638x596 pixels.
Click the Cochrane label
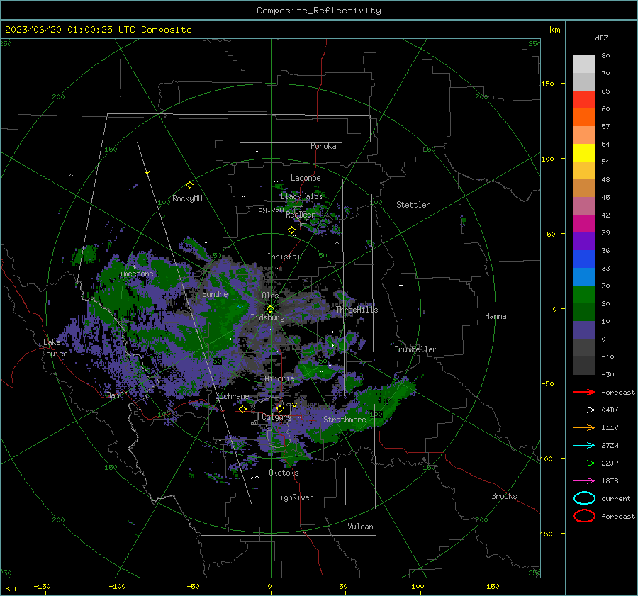[232, 396]
